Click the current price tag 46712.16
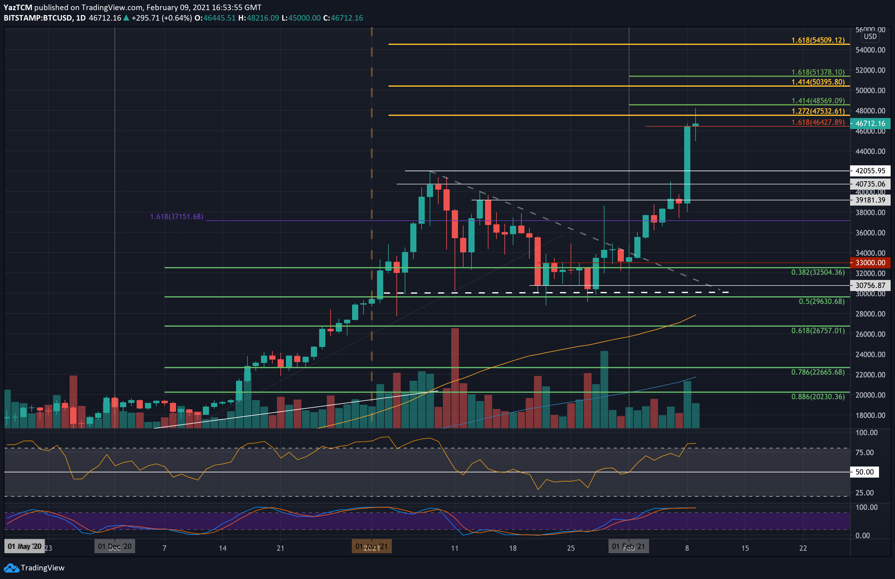Viewport: 895px width, 579px height. pyautogui.click(x=870, y=123)
